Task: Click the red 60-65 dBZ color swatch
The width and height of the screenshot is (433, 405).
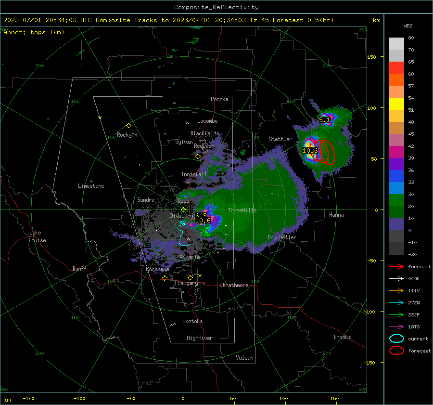Action: [x=396, y=68]
